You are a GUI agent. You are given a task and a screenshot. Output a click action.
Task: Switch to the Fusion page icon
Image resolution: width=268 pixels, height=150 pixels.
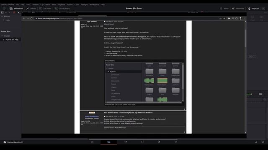pyautogui.click(x=126, y=142)
